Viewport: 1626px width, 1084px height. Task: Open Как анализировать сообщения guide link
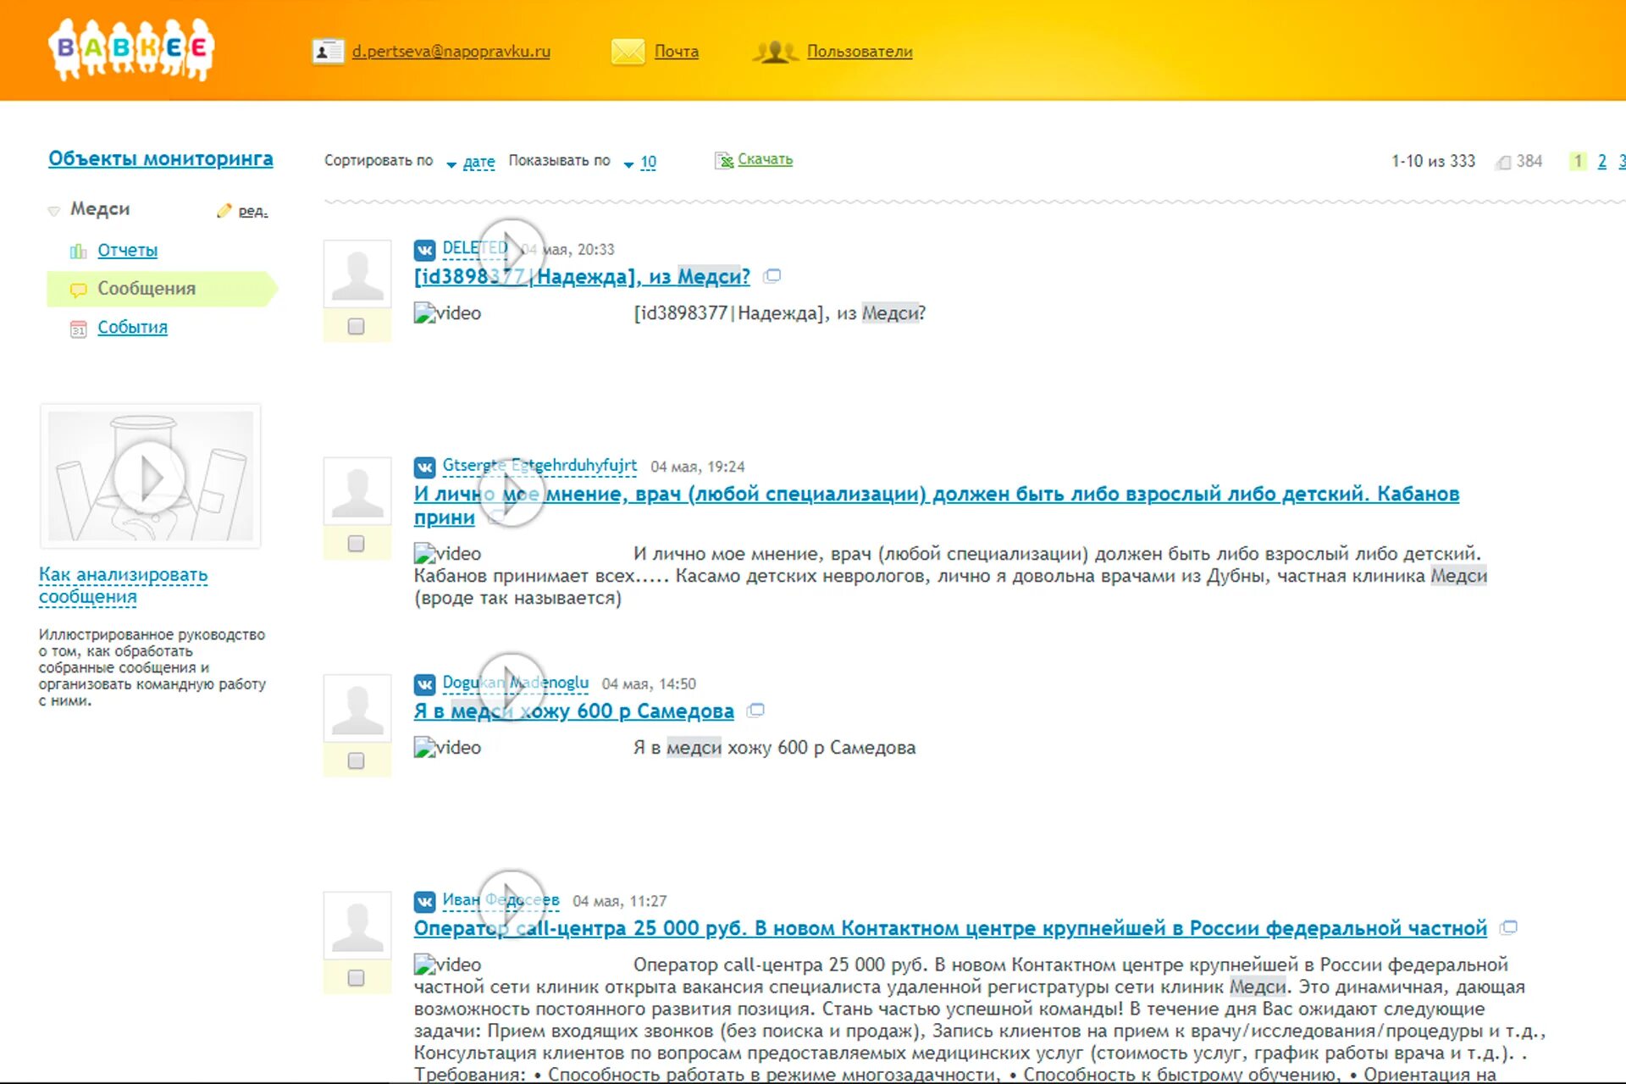click(123, 585)
